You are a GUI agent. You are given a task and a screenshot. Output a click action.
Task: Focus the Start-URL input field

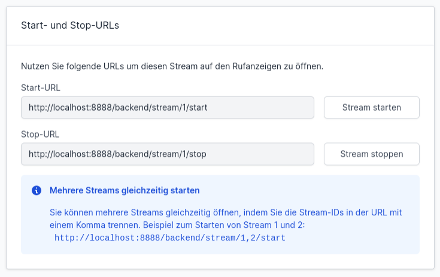coord(168,108)
